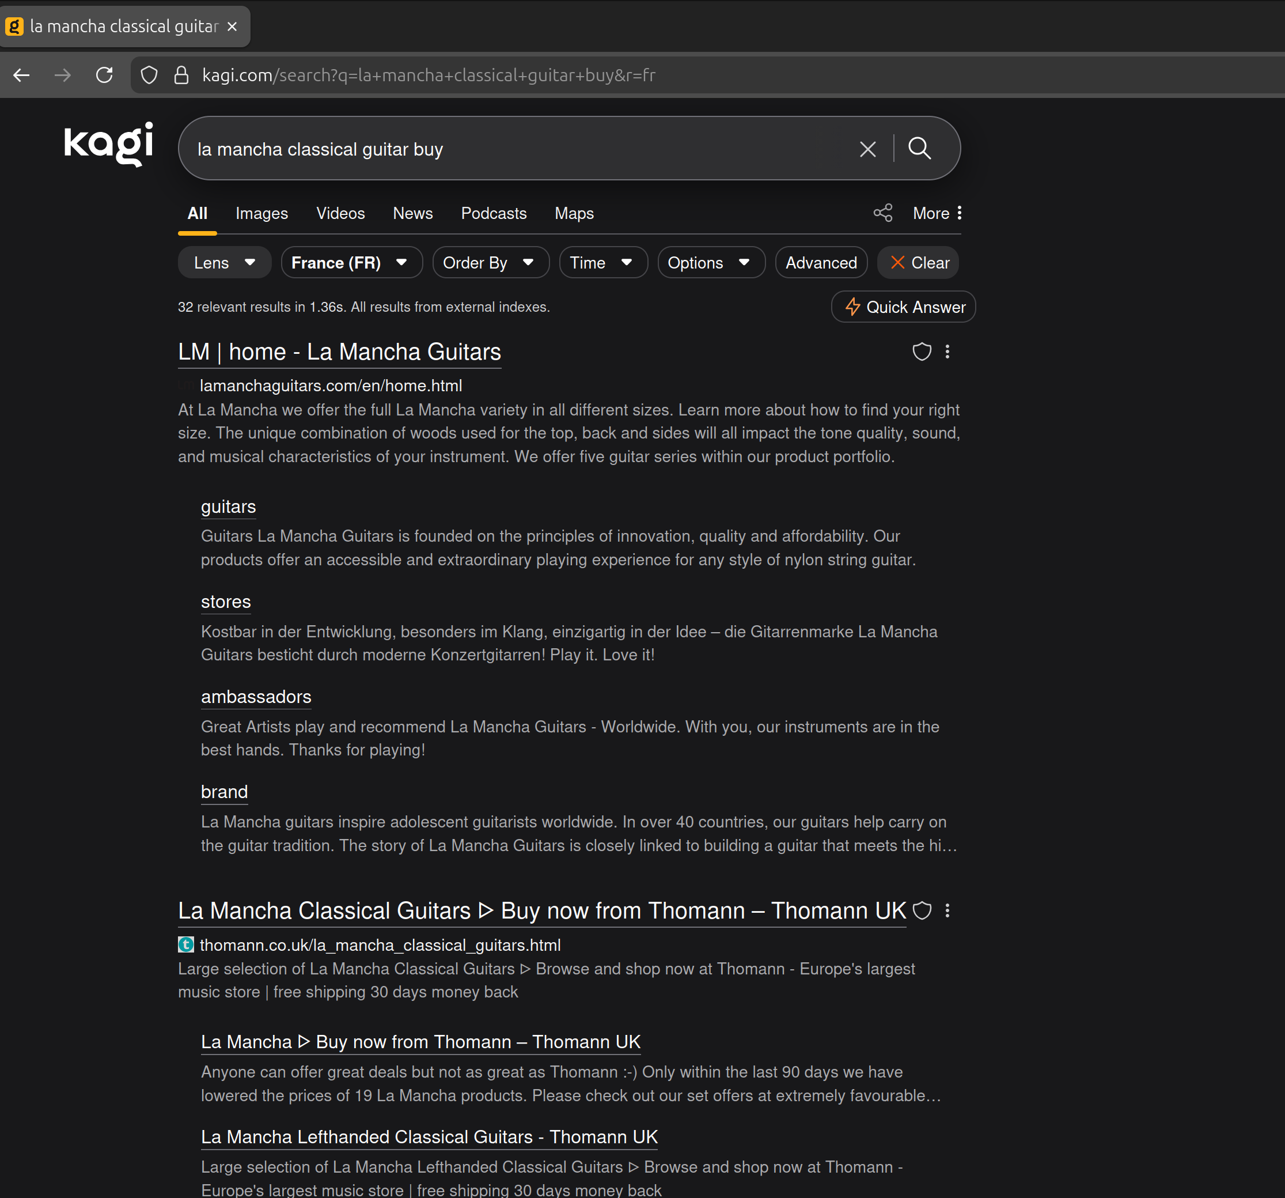Open three-dot menu for La Mancha Guitars result
Viewport: 1285px width, 1198px height.
(947, 352)
